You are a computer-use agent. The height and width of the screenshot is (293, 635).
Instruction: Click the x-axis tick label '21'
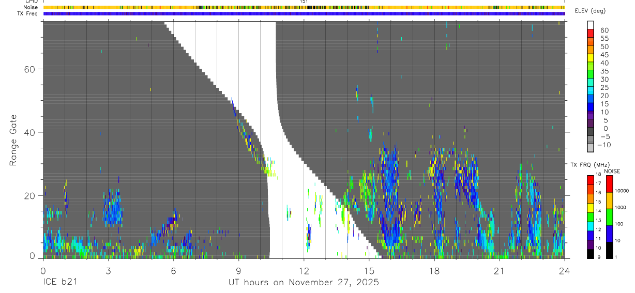[499, 271]
